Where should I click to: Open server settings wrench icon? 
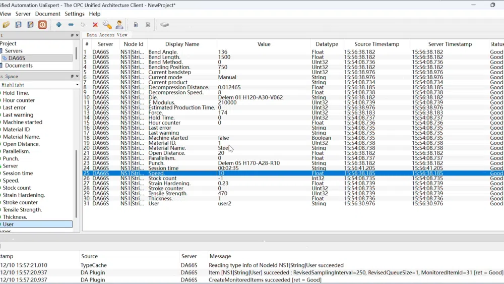[107, 25]
